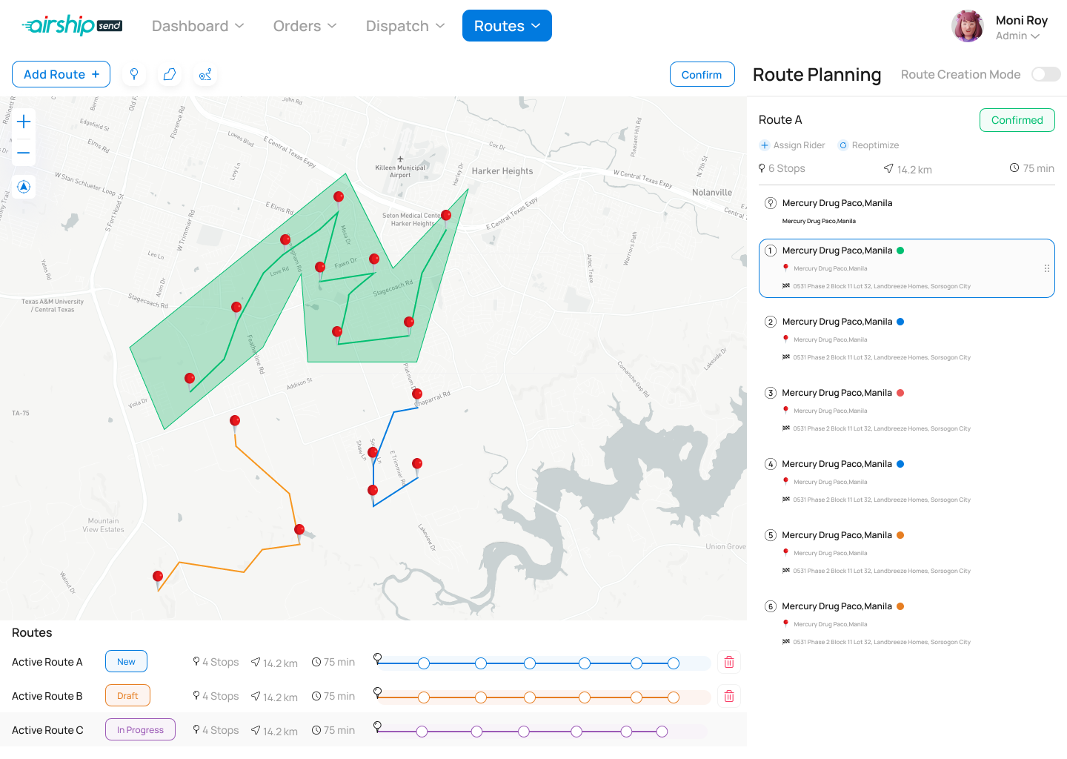
Task: Delete Active Route B with trash icon
Action: tap(729, 696)
